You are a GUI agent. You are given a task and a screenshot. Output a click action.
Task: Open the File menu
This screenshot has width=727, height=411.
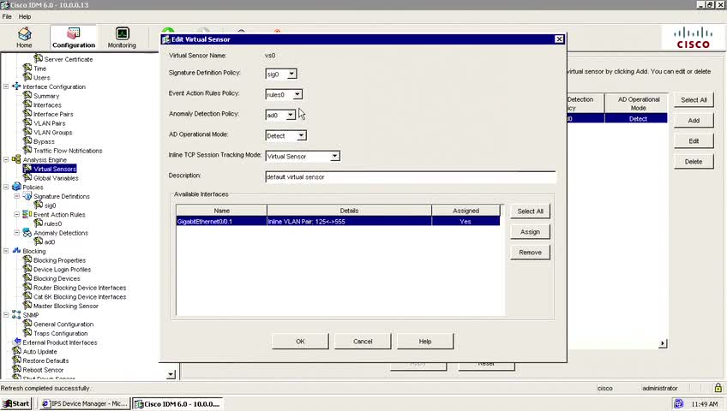(x=7, y=16)
